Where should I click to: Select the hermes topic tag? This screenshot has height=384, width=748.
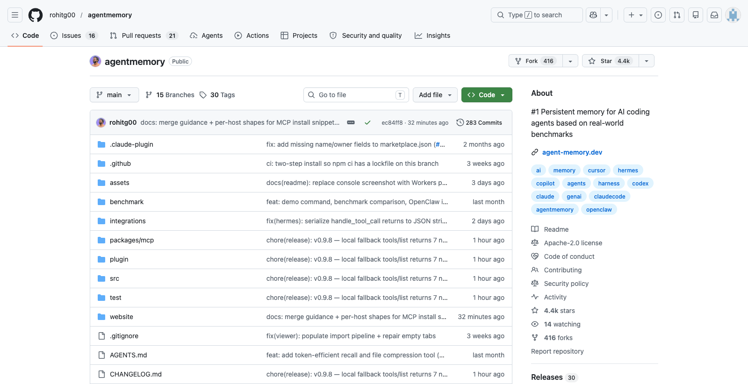tap(628, 171)
